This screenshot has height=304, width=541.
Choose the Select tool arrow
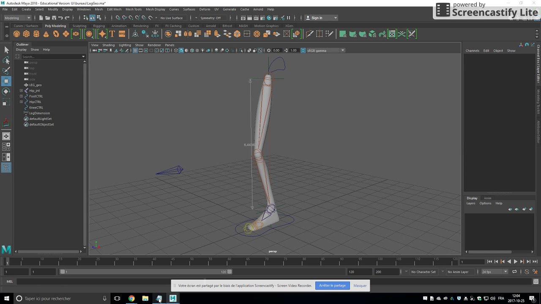click(x=6, y=50)
